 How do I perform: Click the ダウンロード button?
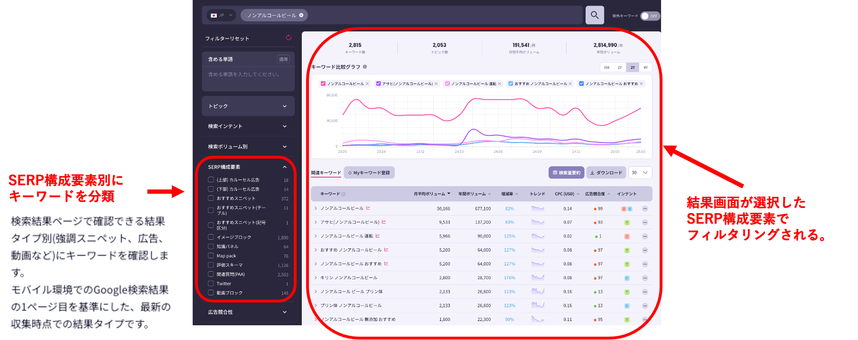pyautogui.click(x=606, y=173)
